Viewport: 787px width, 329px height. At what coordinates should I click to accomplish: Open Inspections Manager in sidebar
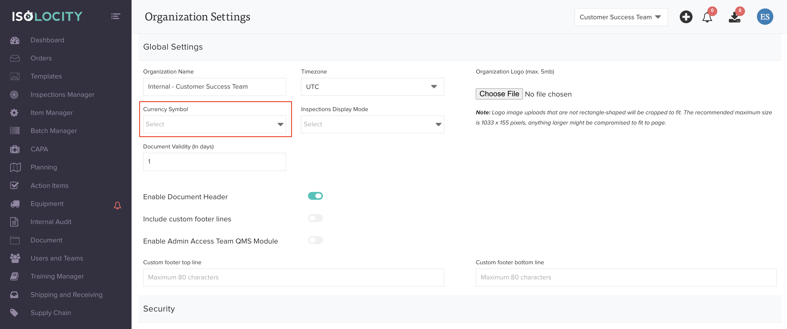pyautogui.click(x=62, y=95)
